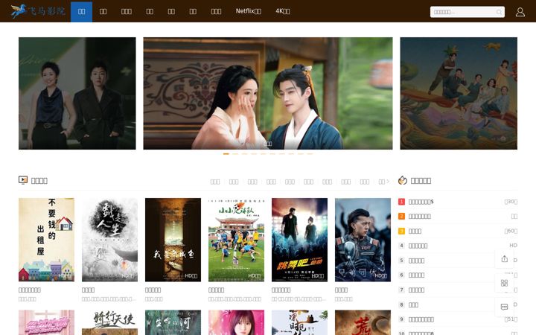
Task: Click the flying horse site logo
Action: (x=37, y=11)
